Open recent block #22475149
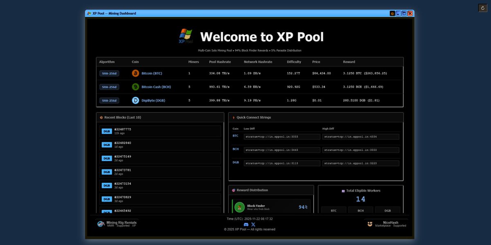 click(160, 158)
